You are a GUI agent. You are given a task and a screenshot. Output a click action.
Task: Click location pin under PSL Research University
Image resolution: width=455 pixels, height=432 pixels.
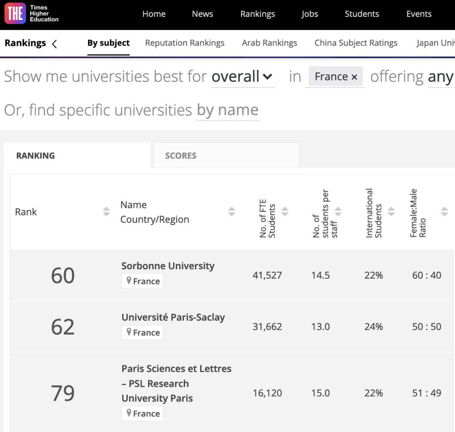[x=129, y=413]
